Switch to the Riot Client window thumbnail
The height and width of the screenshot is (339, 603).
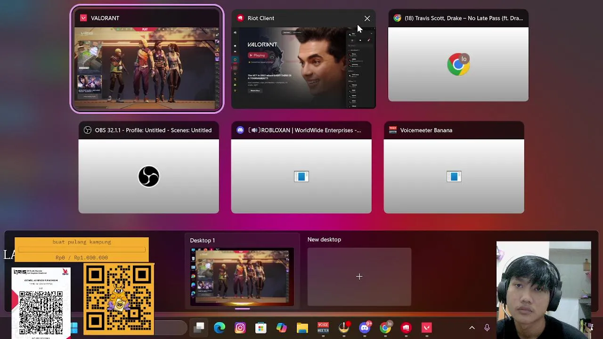click(303, 59)
